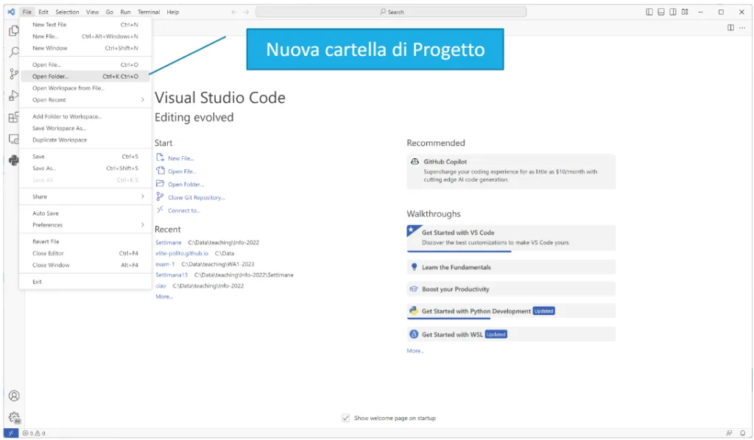This screenshot has width=754, height=440.
Task: Click the blue remote indicator in the status bar
Action: tap(10, 433)
